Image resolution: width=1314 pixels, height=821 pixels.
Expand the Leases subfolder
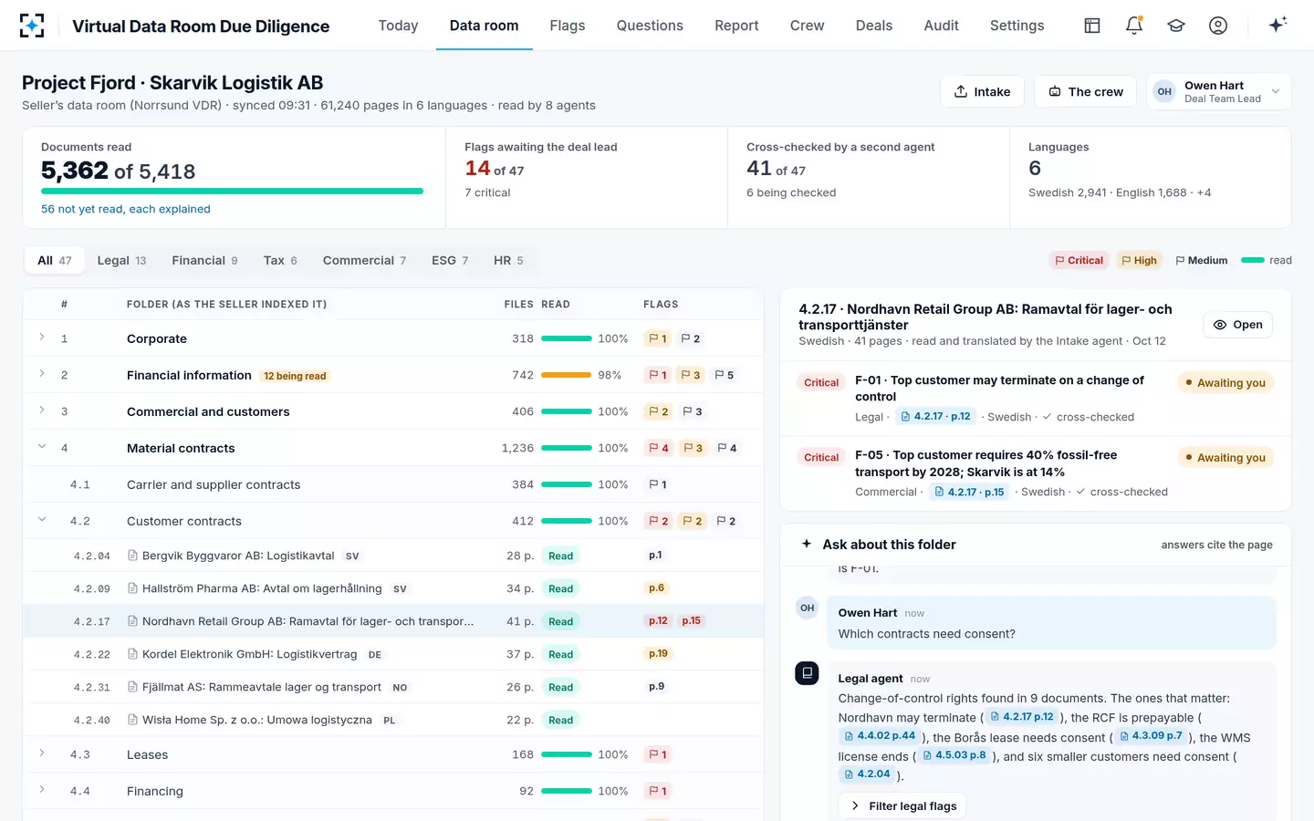[42, 753]
